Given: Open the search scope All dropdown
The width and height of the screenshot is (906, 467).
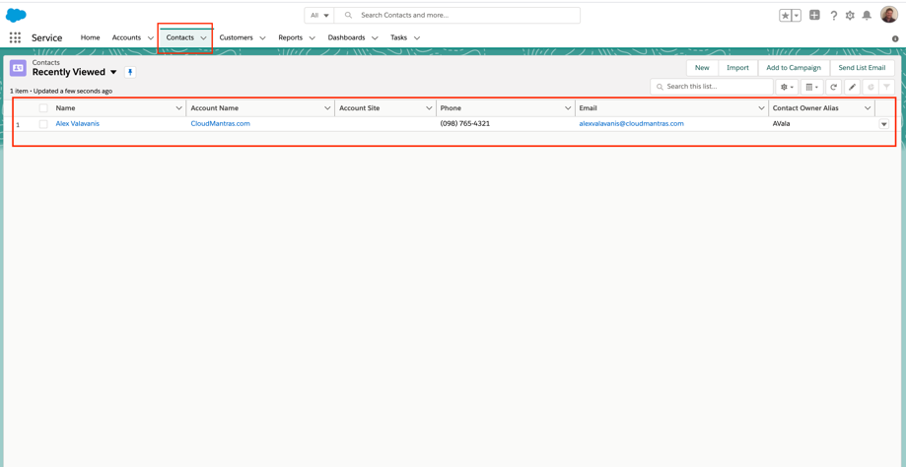Looking at the screenshot, I should 319,16.
